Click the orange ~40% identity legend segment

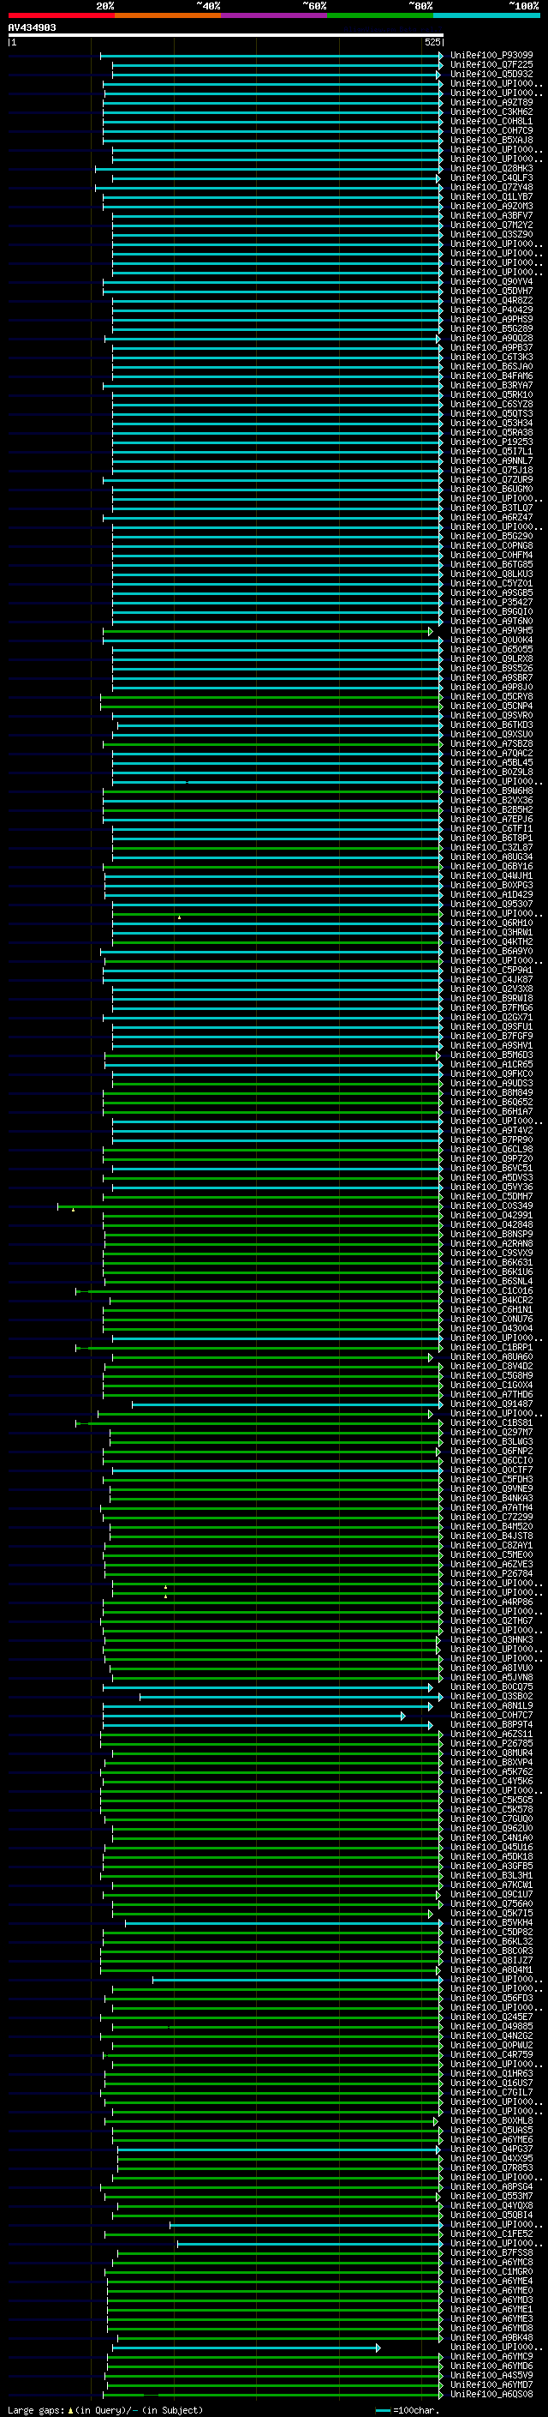pyautogui.click(x=168, y=15)
